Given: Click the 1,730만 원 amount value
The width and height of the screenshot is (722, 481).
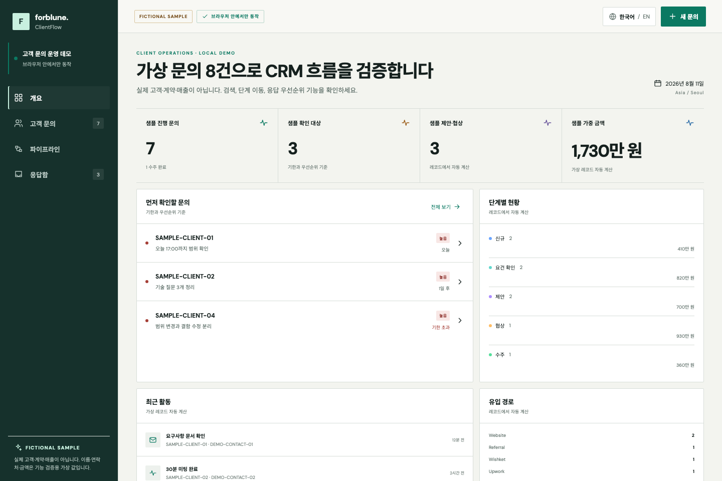Looking at the screenshot, I should 607,150.
